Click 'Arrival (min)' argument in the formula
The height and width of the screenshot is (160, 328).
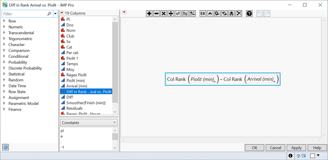[260, 79]
